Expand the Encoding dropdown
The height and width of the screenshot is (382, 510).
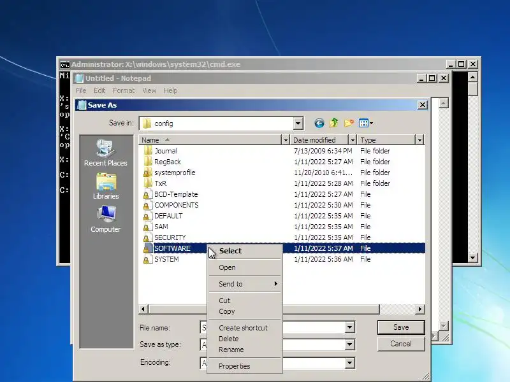(349, 363)
